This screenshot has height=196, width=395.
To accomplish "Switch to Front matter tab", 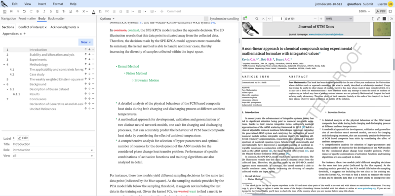I will (x=27, y=18).
